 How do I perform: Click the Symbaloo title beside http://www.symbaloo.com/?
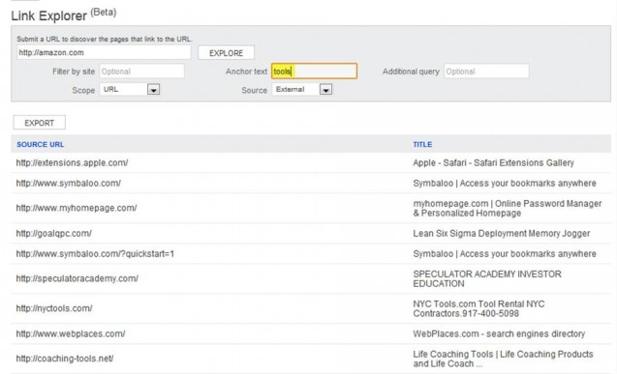505,184
